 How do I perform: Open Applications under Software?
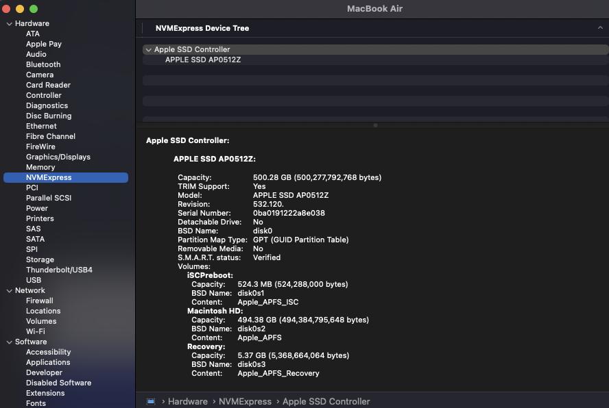coord(48,363)
